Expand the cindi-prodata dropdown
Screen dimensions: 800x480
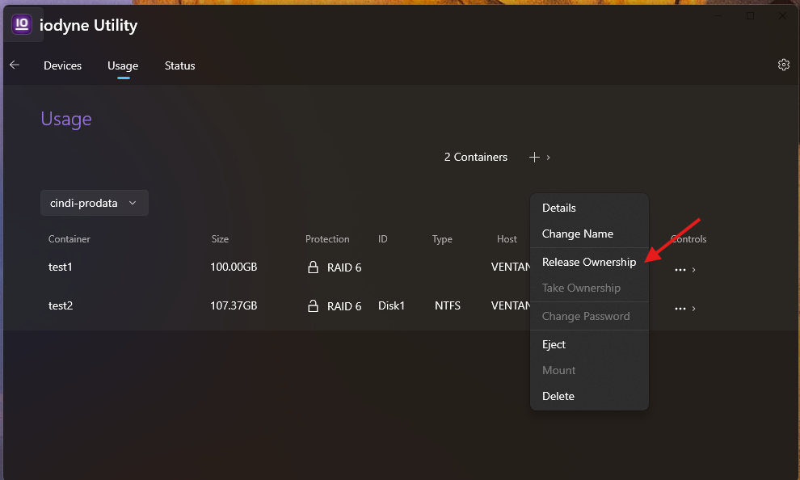click(x=94, y=204)
